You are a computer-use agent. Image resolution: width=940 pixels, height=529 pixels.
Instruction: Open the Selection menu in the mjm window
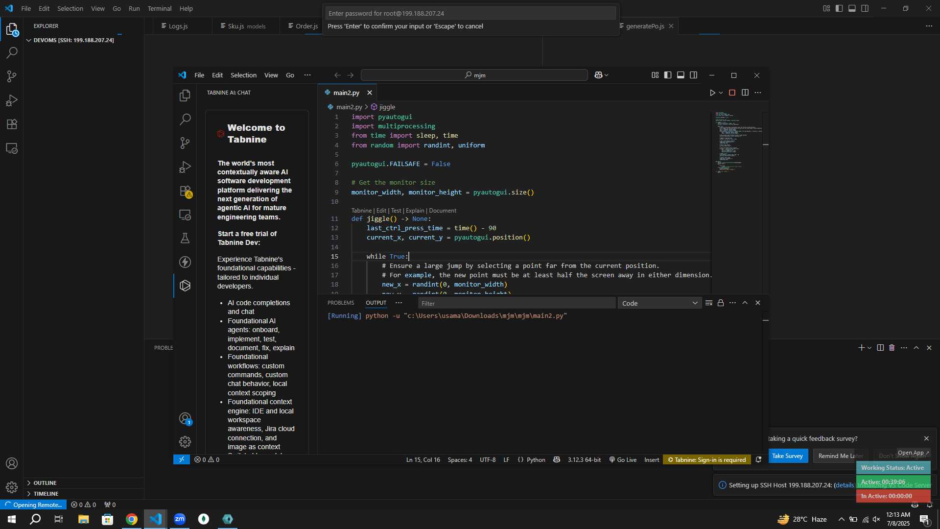pos(243,75)
